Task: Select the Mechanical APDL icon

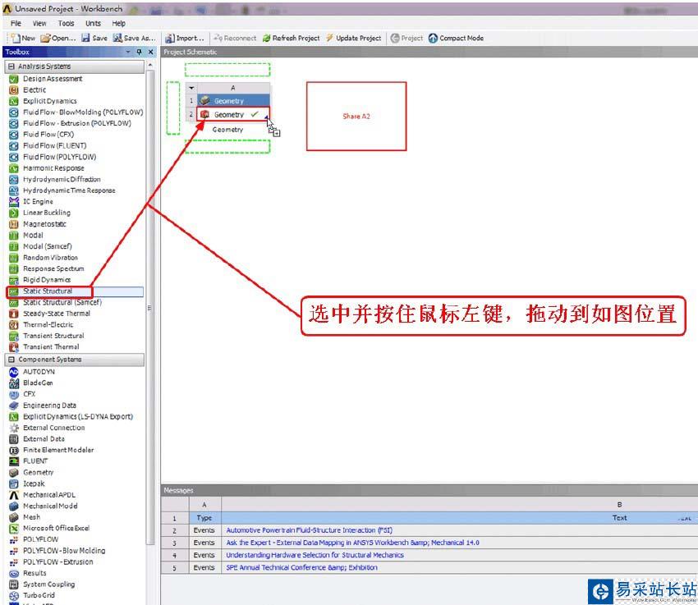Action: click(x=14, y=495)
